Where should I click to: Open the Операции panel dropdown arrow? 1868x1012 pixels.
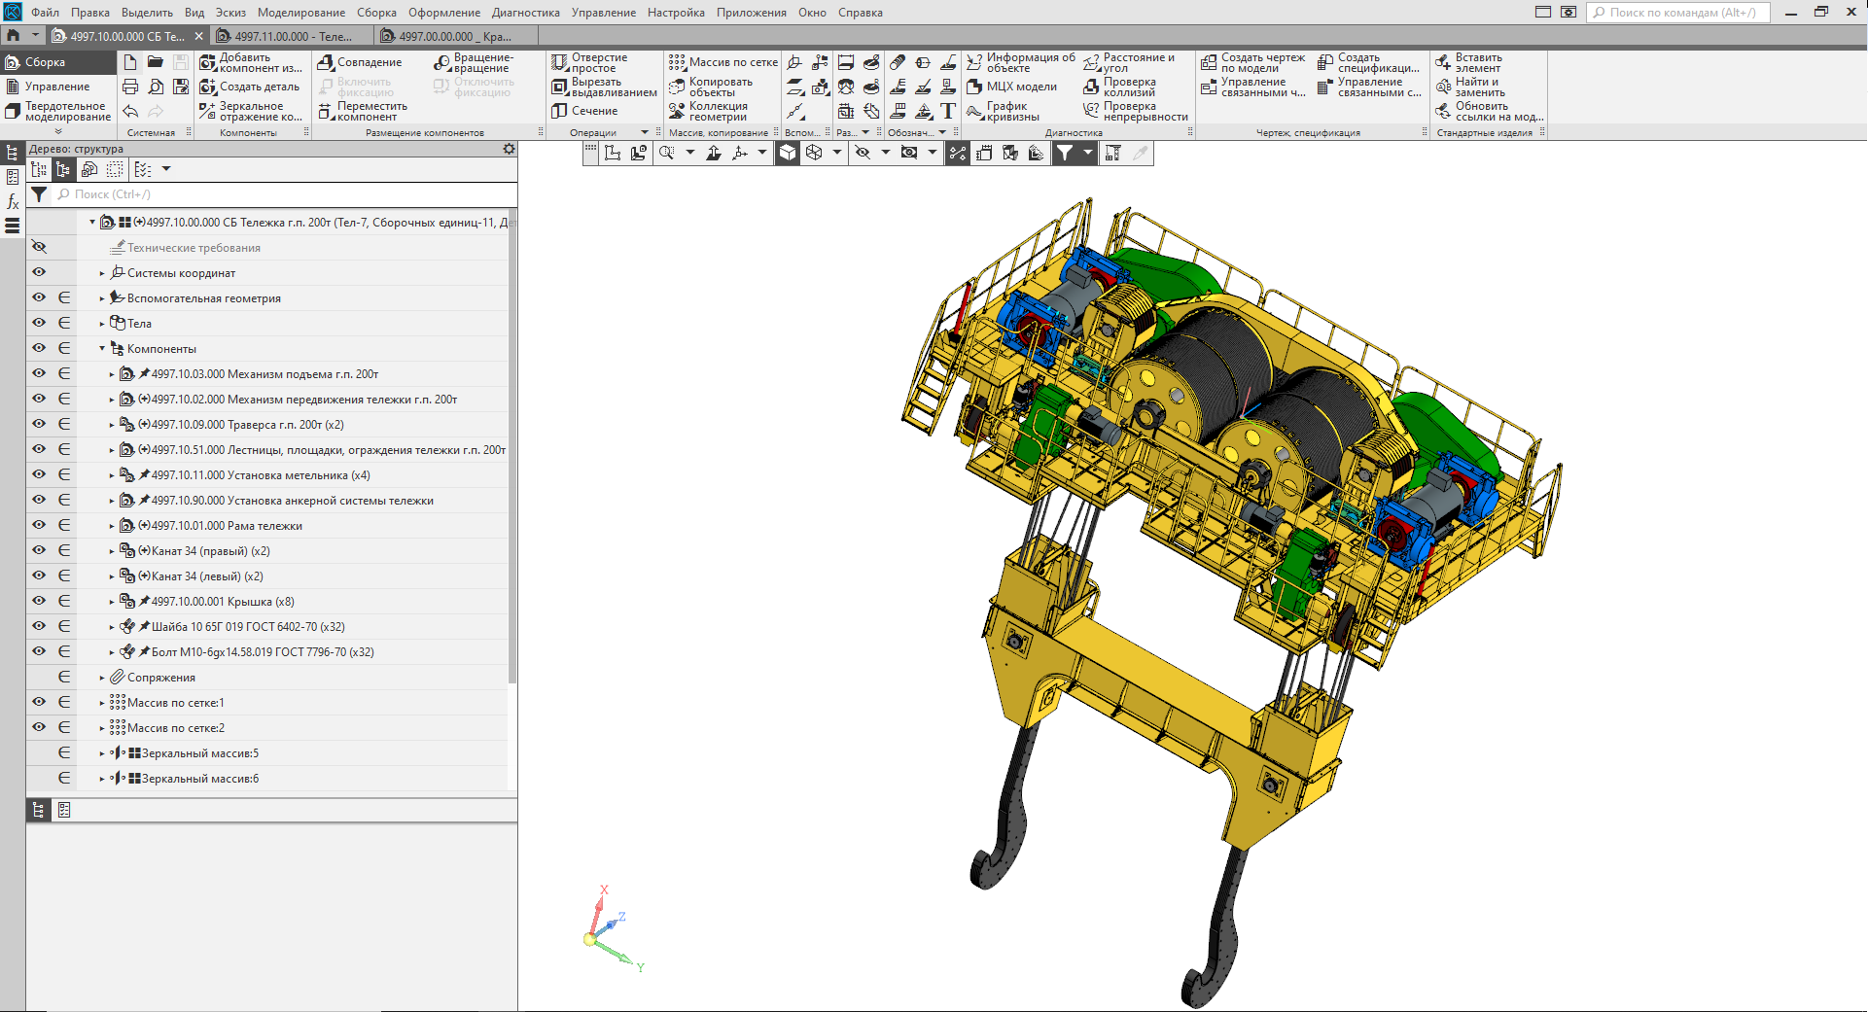644,132
